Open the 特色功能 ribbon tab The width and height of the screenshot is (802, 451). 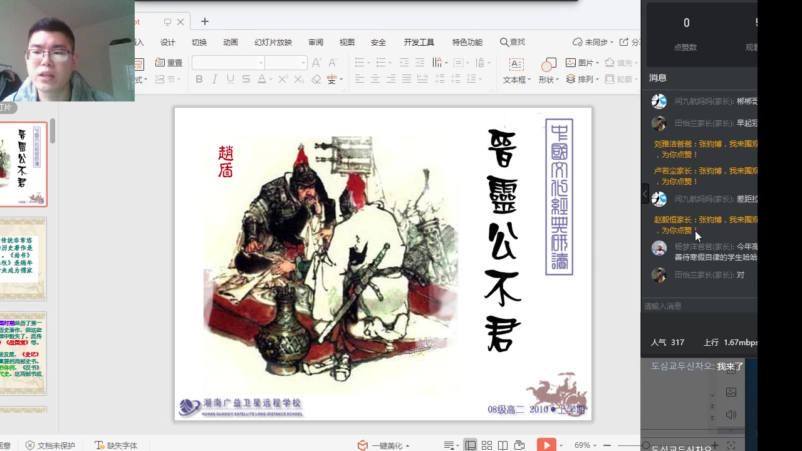pyautogui.click(x=467, y=42)
